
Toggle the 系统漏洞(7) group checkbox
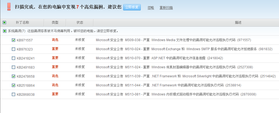(x=5, y=31)
